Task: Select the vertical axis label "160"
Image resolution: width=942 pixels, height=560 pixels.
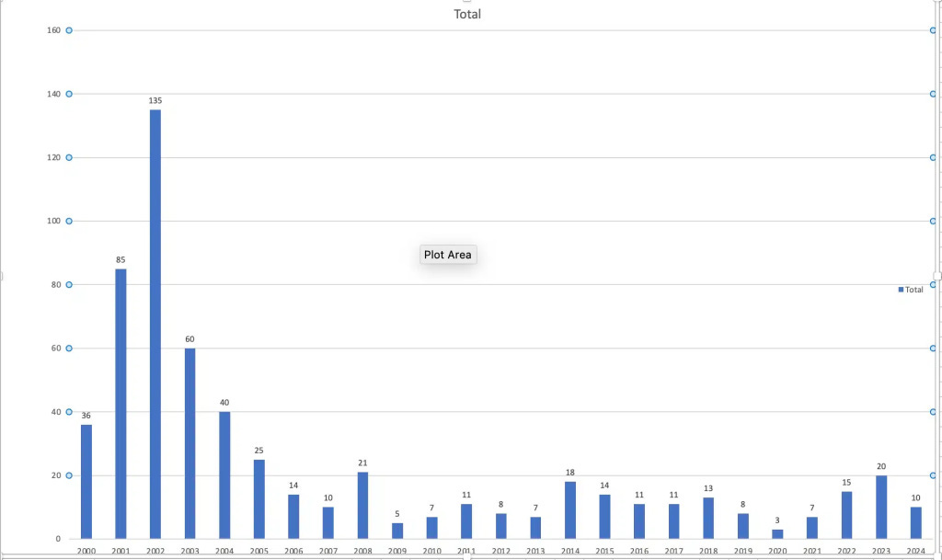Action: (53, 30)
